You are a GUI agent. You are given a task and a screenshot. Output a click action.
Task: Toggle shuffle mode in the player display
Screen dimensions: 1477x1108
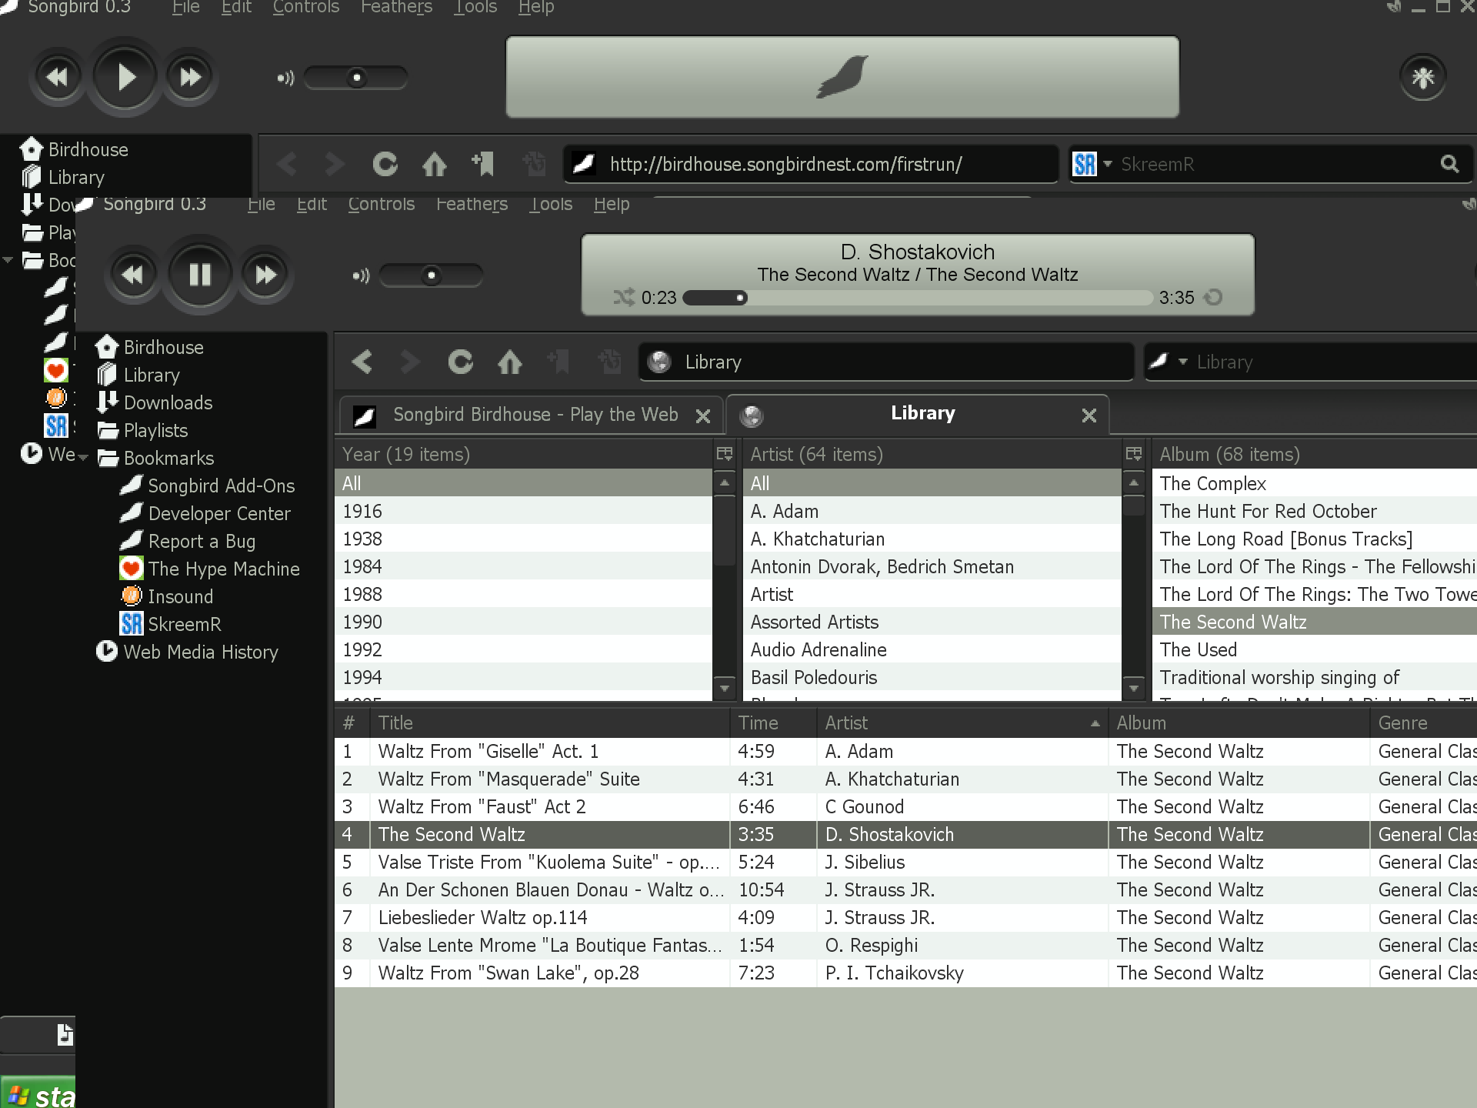point(624,297)
